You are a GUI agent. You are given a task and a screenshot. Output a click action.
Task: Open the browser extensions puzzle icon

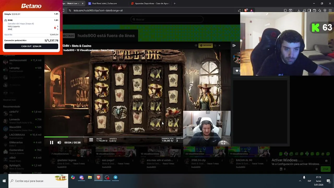click(x=285, y=10)
